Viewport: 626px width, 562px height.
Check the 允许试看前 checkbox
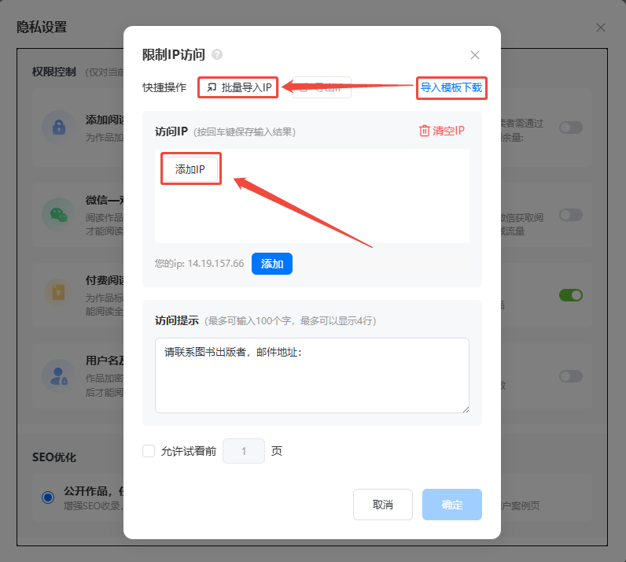(x=149, y=451)
